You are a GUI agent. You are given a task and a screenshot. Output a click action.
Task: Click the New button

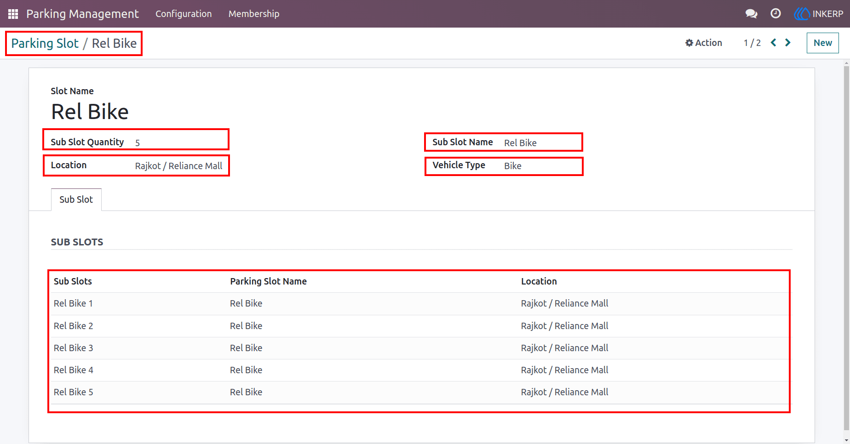pyautogui.click(x=823, y=43)
